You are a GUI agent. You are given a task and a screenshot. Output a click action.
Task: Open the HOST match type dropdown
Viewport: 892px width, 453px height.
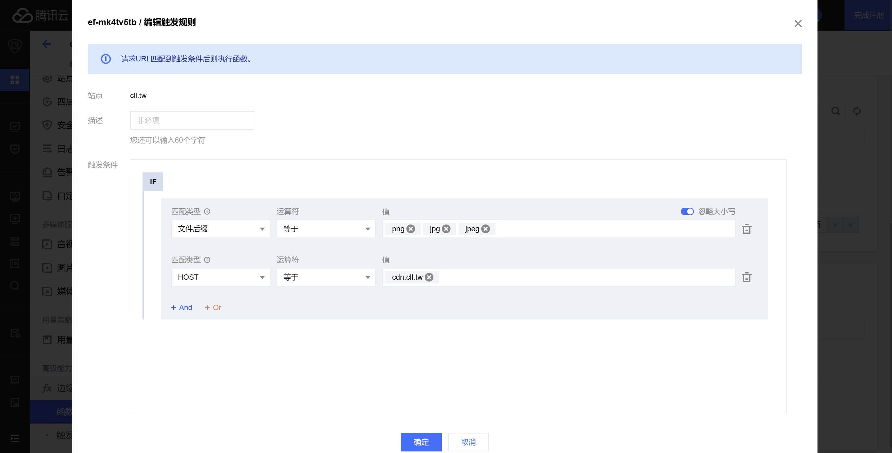pos(220,277)
